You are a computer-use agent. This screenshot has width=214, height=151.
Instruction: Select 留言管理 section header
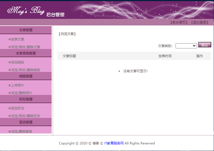coord(26,122)
